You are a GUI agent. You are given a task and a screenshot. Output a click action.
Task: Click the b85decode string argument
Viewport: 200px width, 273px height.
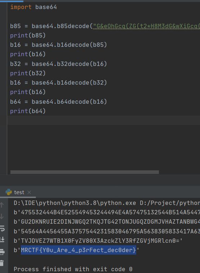click(x=146, y=26)
